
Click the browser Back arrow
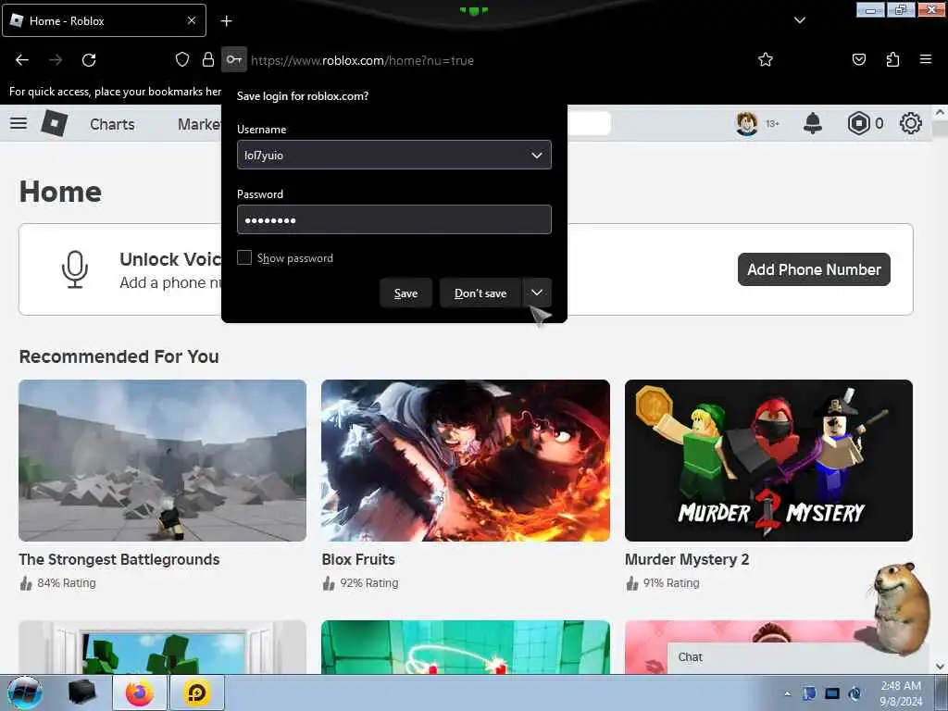coord(22,60)
